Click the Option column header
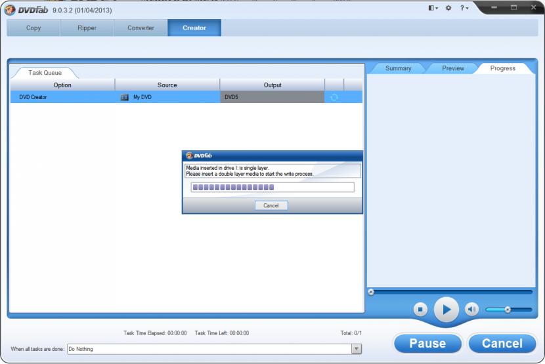The width and height of the screenshot is (545, 364). pyautogui.click(x=62, y=85)
